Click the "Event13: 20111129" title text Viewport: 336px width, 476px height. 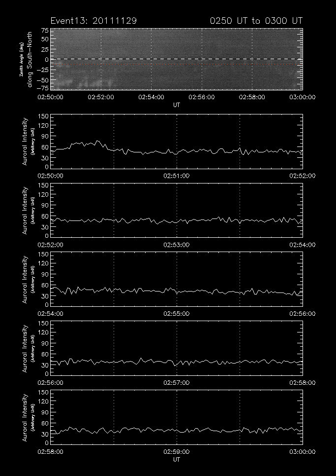pyautogui.click(x=93, y=21)
